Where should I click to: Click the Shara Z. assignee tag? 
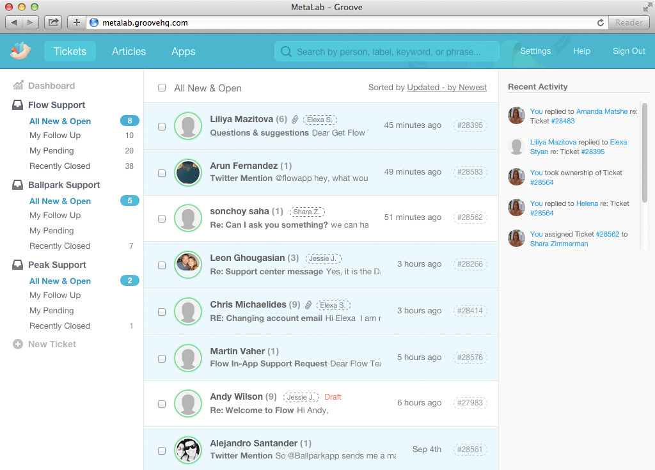306,212
